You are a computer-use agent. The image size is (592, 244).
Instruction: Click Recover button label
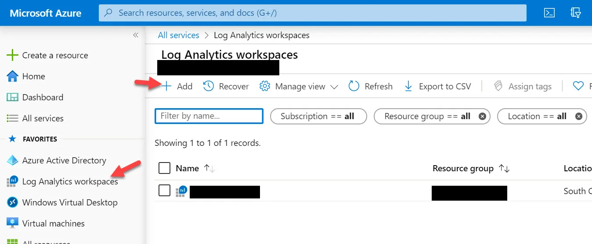tap(234, 86)
